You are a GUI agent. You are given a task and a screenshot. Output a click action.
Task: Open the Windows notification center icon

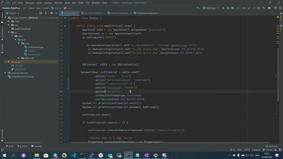coord(277,155)
